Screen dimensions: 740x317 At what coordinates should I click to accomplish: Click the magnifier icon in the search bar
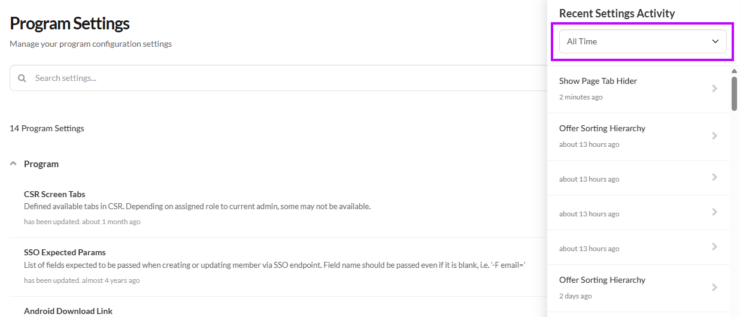22,78
